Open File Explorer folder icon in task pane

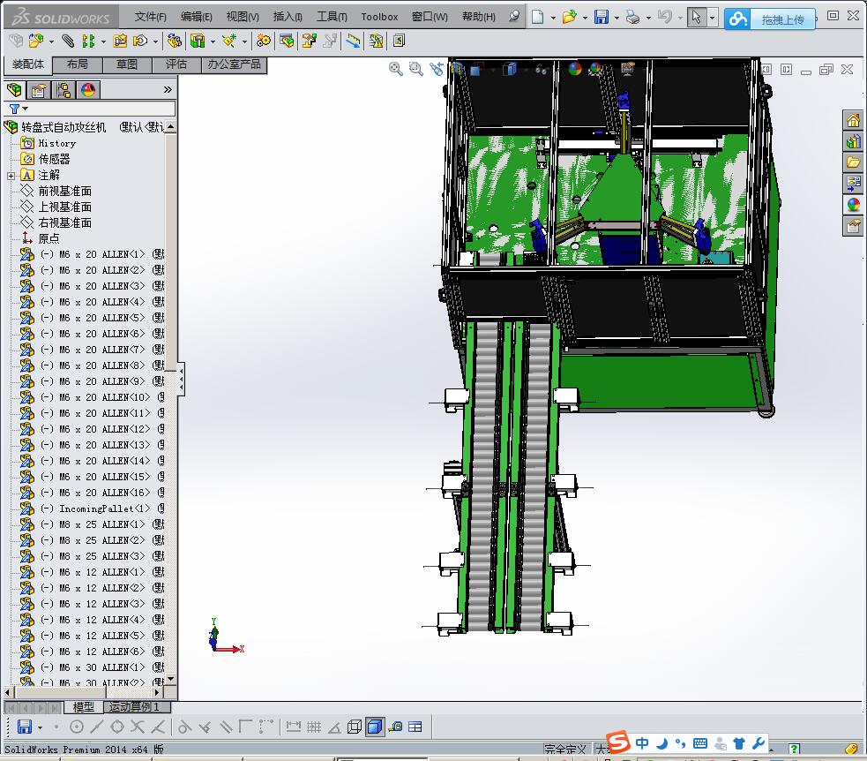tap(853, 162)
